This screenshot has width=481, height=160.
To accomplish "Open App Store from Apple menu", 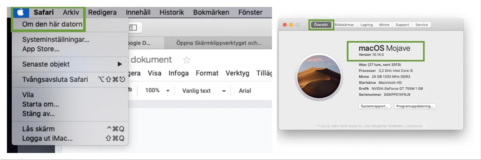I will 41,49.
